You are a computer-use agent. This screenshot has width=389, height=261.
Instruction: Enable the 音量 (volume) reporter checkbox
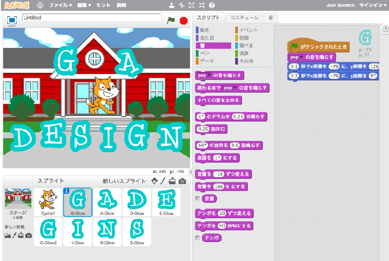tap(198, 198)
